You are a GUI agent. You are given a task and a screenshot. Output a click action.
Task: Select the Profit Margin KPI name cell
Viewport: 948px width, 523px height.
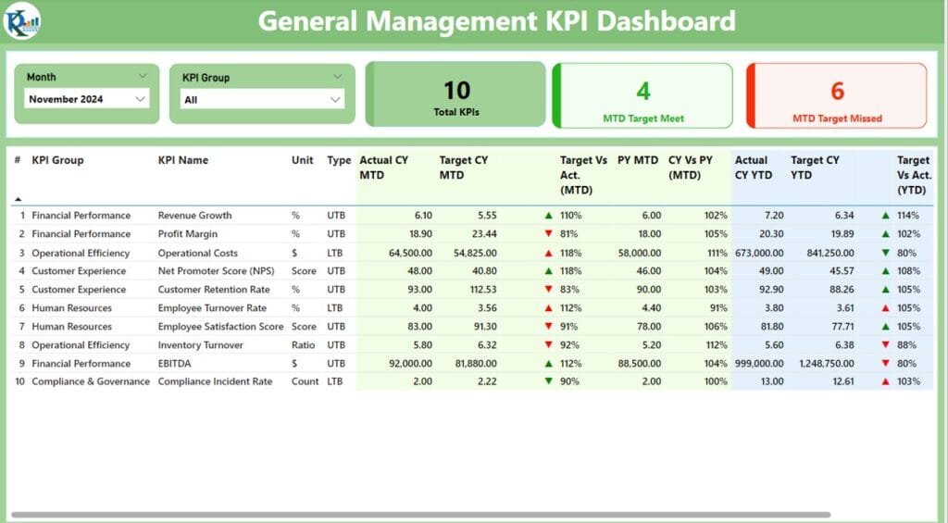pos(187,233)
